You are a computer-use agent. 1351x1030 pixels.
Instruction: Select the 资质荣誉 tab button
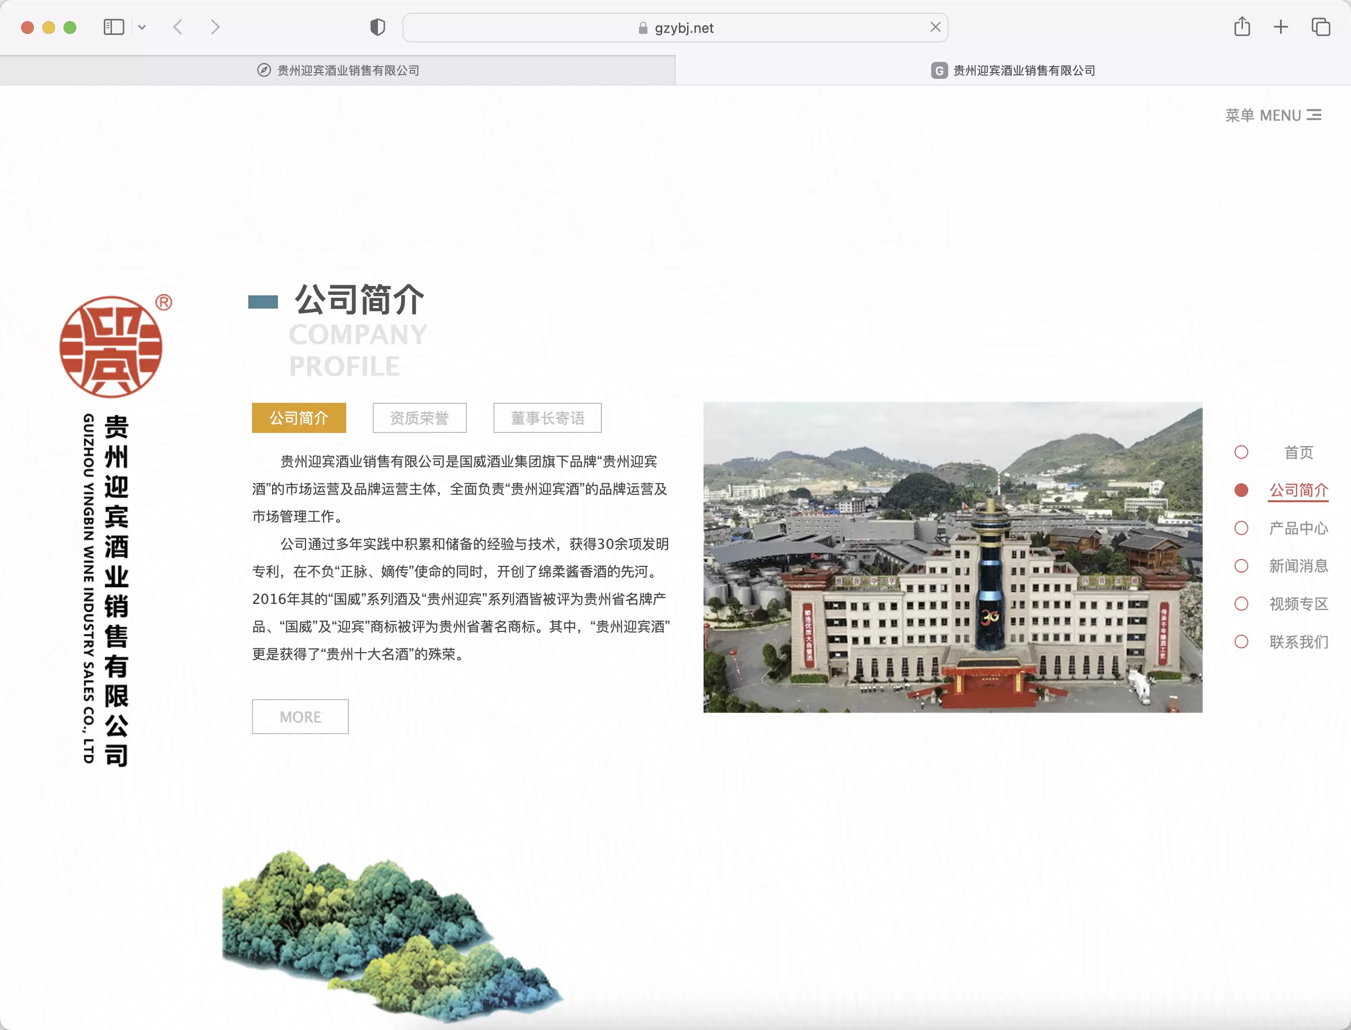(419, 418)
